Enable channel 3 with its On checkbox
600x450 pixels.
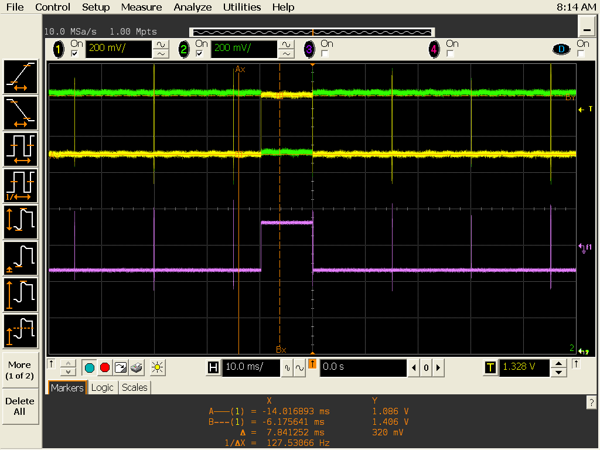pyautogui.click(x=325, y=53)
